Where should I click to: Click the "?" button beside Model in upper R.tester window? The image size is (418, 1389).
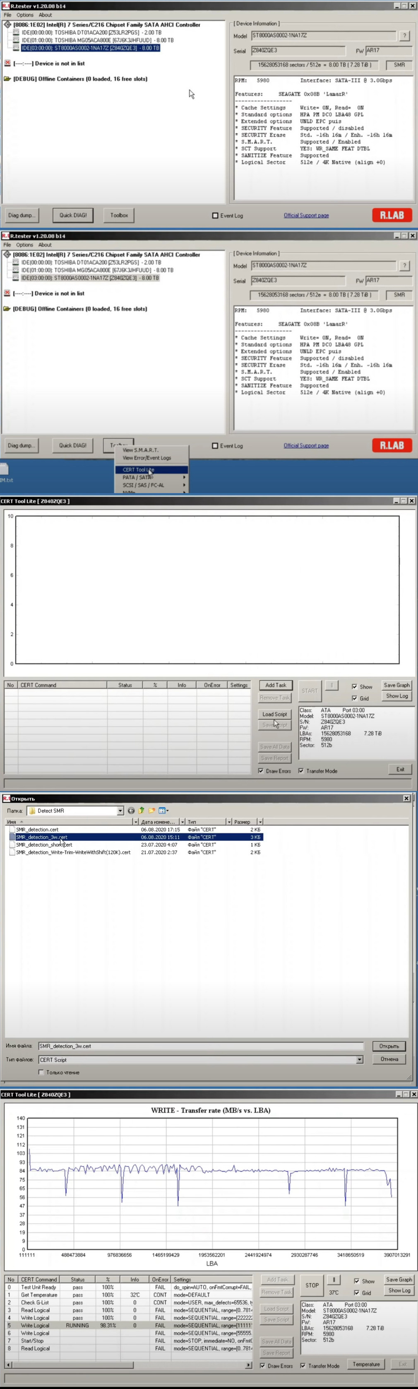pos(404,36)
